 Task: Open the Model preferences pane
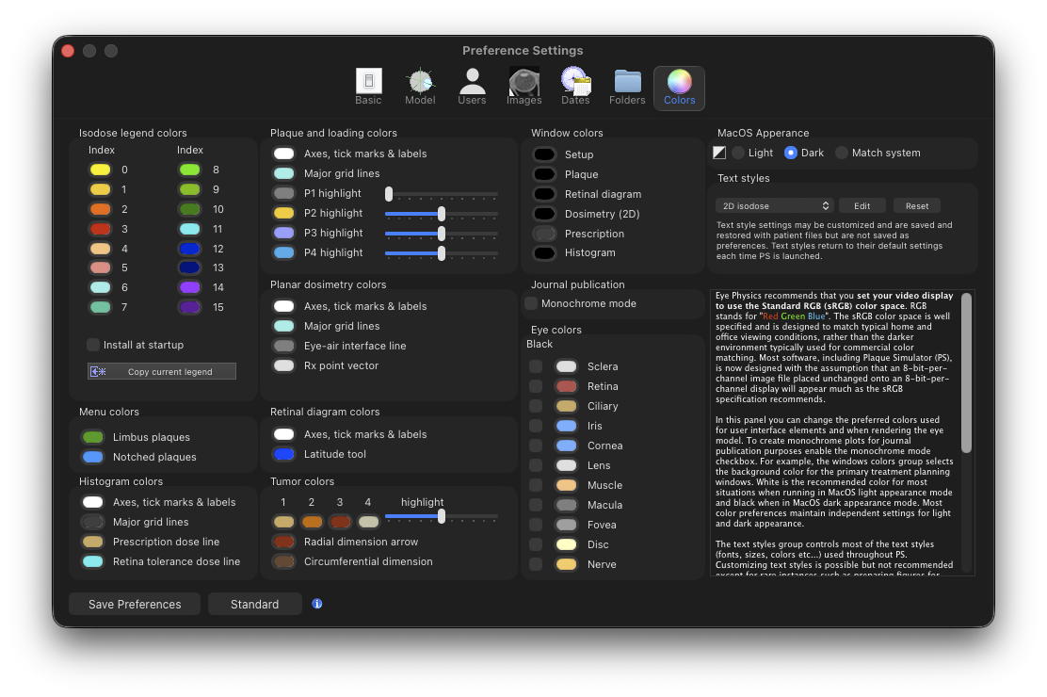420,87
